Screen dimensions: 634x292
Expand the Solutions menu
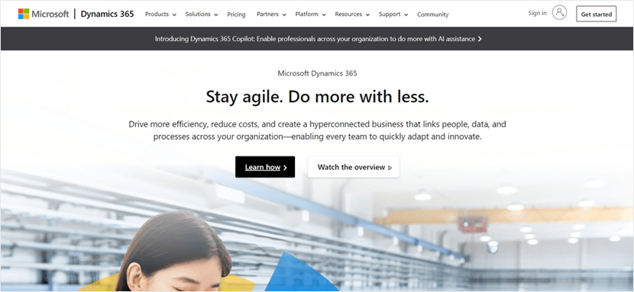click(x=202, y=14)
